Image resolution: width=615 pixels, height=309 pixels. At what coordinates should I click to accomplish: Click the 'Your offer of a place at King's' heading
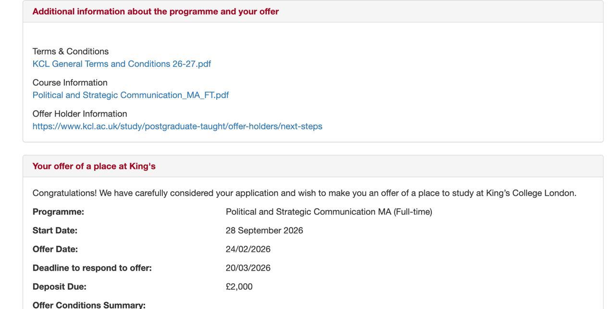(94, 166)
